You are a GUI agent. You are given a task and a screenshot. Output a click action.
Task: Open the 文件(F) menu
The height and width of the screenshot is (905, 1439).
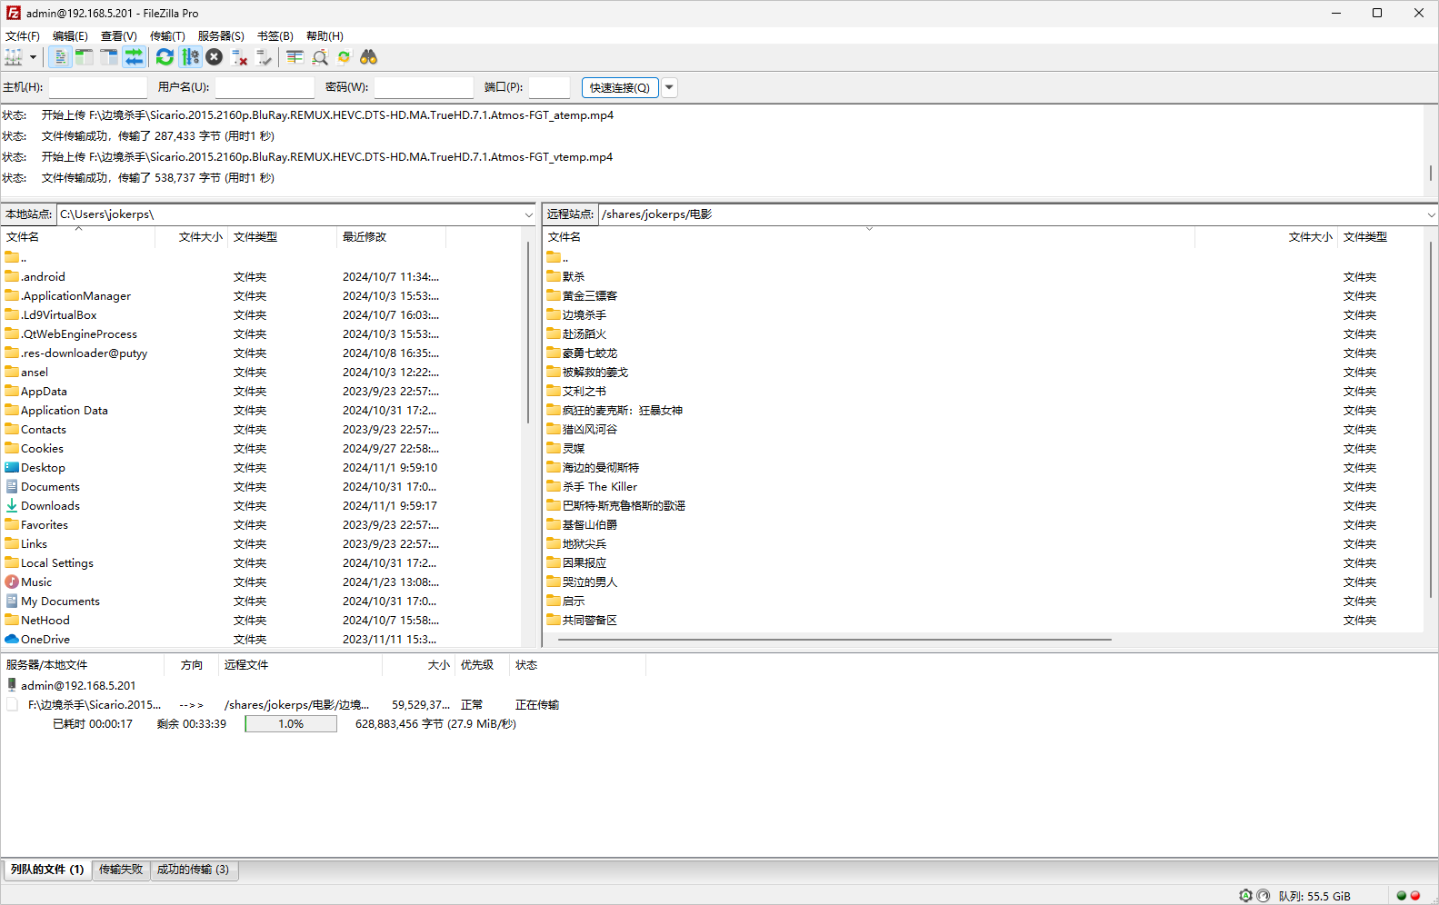(x=23, y=36)
